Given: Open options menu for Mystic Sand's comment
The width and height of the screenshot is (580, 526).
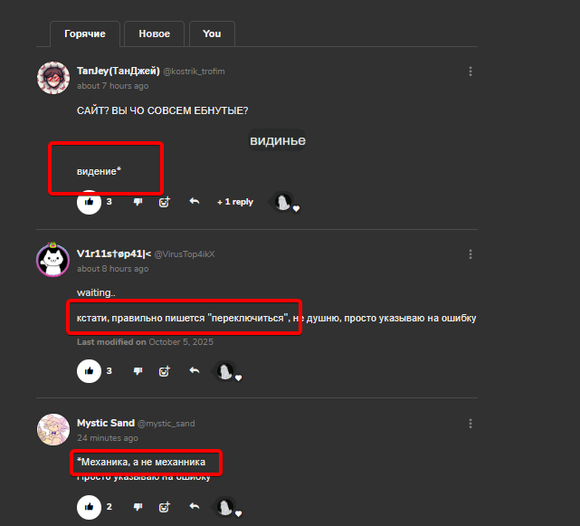Looking at the screenshot, I should [471, 424].
